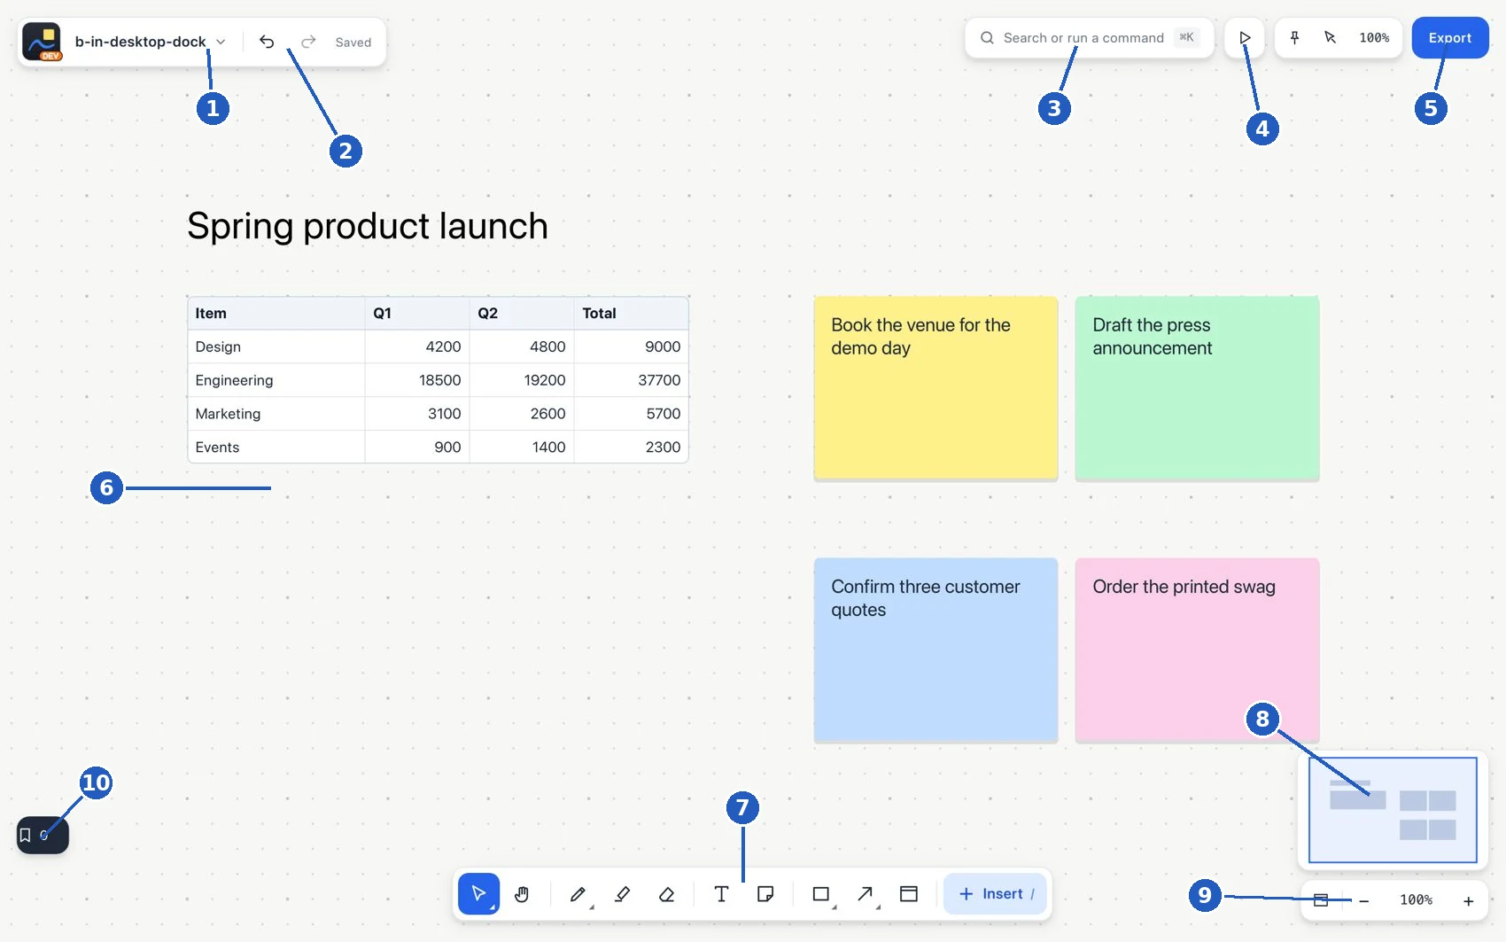Choose the Text tool
Screen dimensions: 1506x942
coord(721,893)
